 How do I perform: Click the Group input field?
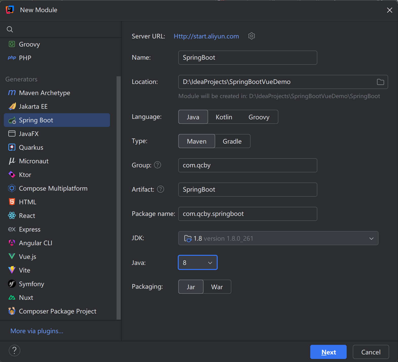pyautogui.click(x=248, y=165)
